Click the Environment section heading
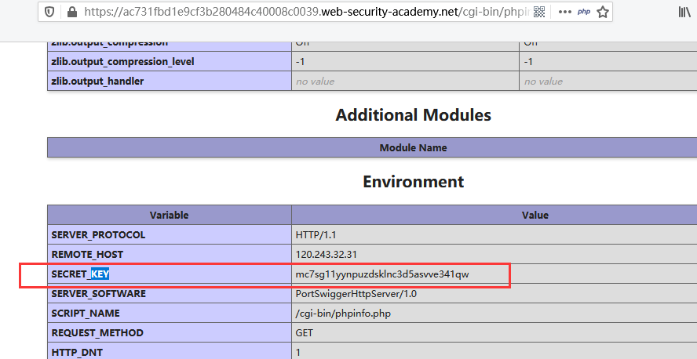This screenshot has height=359, width=697. tap(413, 182)
